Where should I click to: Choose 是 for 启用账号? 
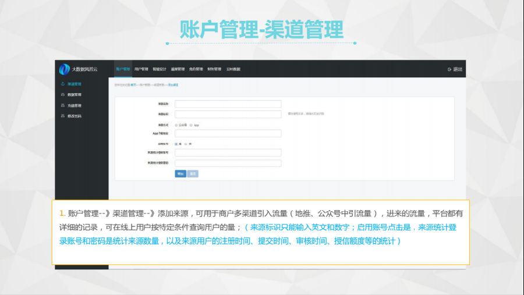[x=176, y=143]
